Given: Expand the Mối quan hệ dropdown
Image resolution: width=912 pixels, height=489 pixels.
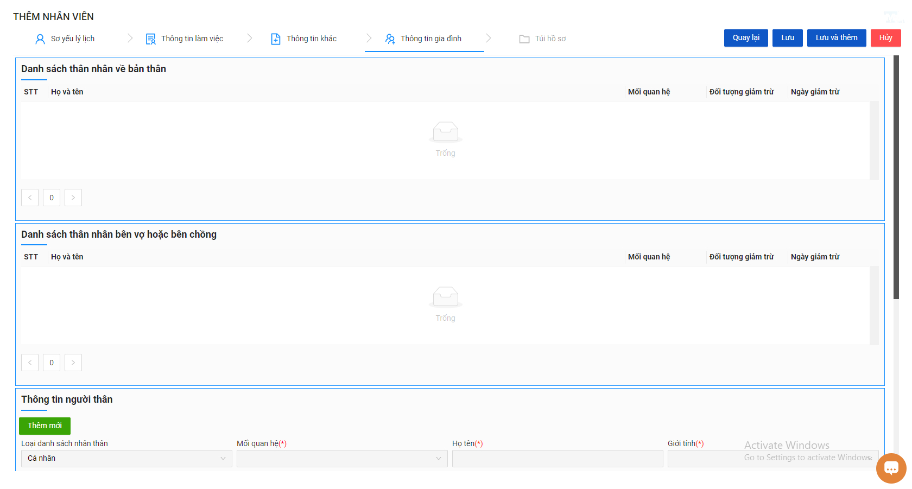Looking at the screenshot, I should coord(342,459).
